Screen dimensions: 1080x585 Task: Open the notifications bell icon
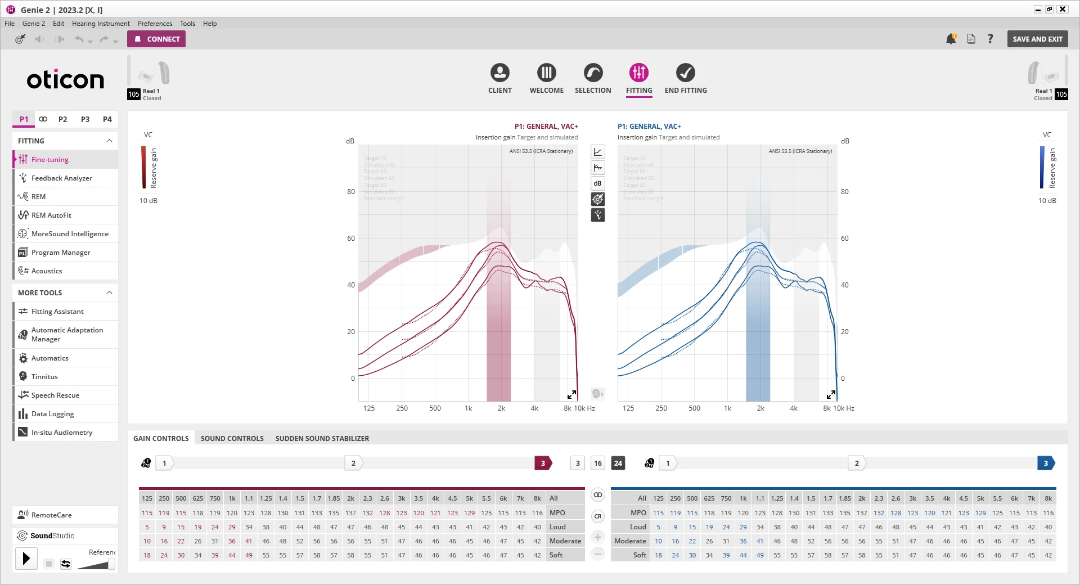(x=951, y=39)
